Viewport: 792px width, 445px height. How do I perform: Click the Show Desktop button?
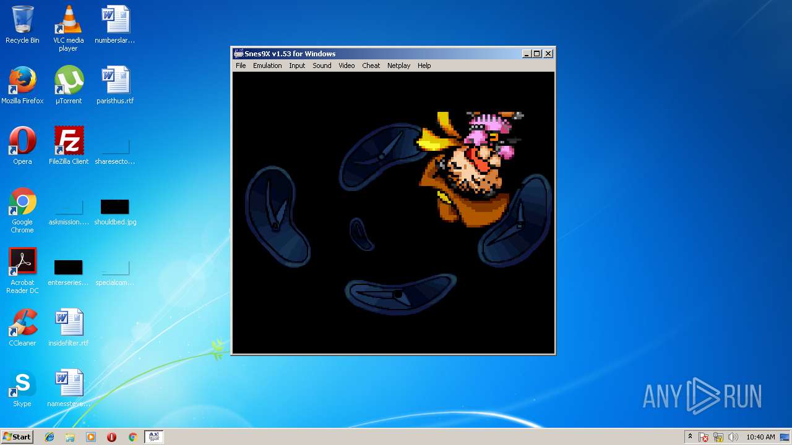pyautogui.click(x=786, y=437)
